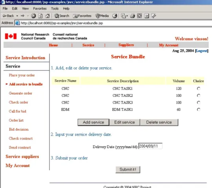Click the Mail toolbar icon
This screenshot has width=212, height=188.
point(123,16)
